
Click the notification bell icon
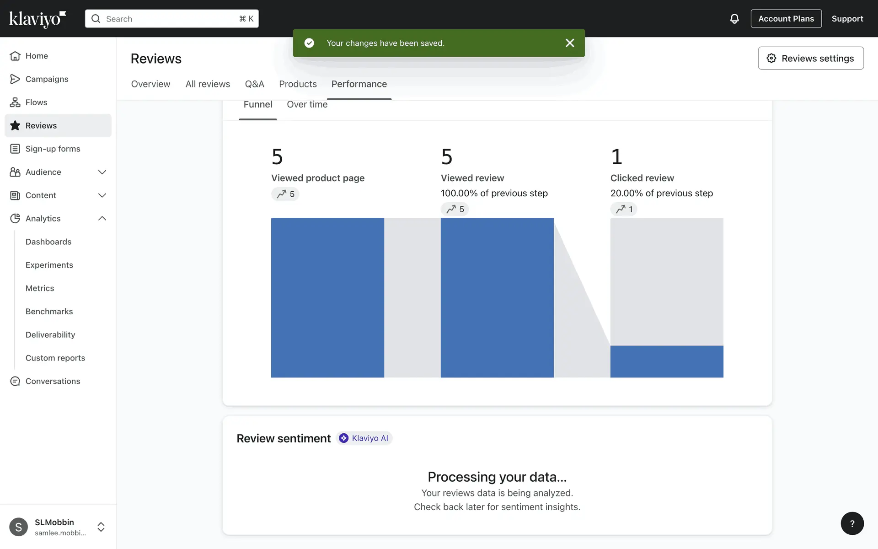[734, 19]
